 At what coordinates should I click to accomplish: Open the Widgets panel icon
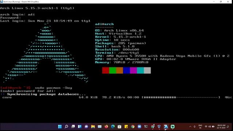click(x=80, y=127)
